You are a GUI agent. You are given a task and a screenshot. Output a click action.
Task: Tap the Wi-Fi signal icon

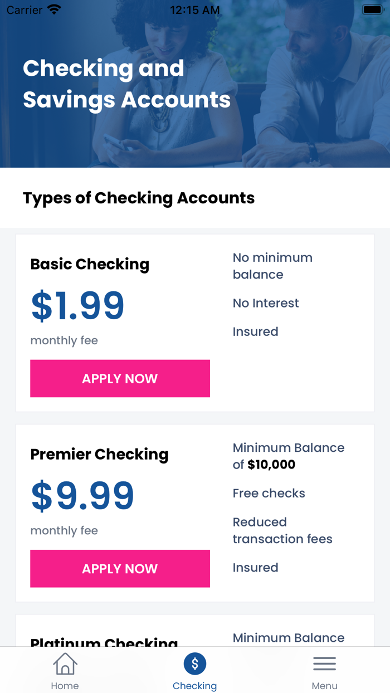[53, 9]
